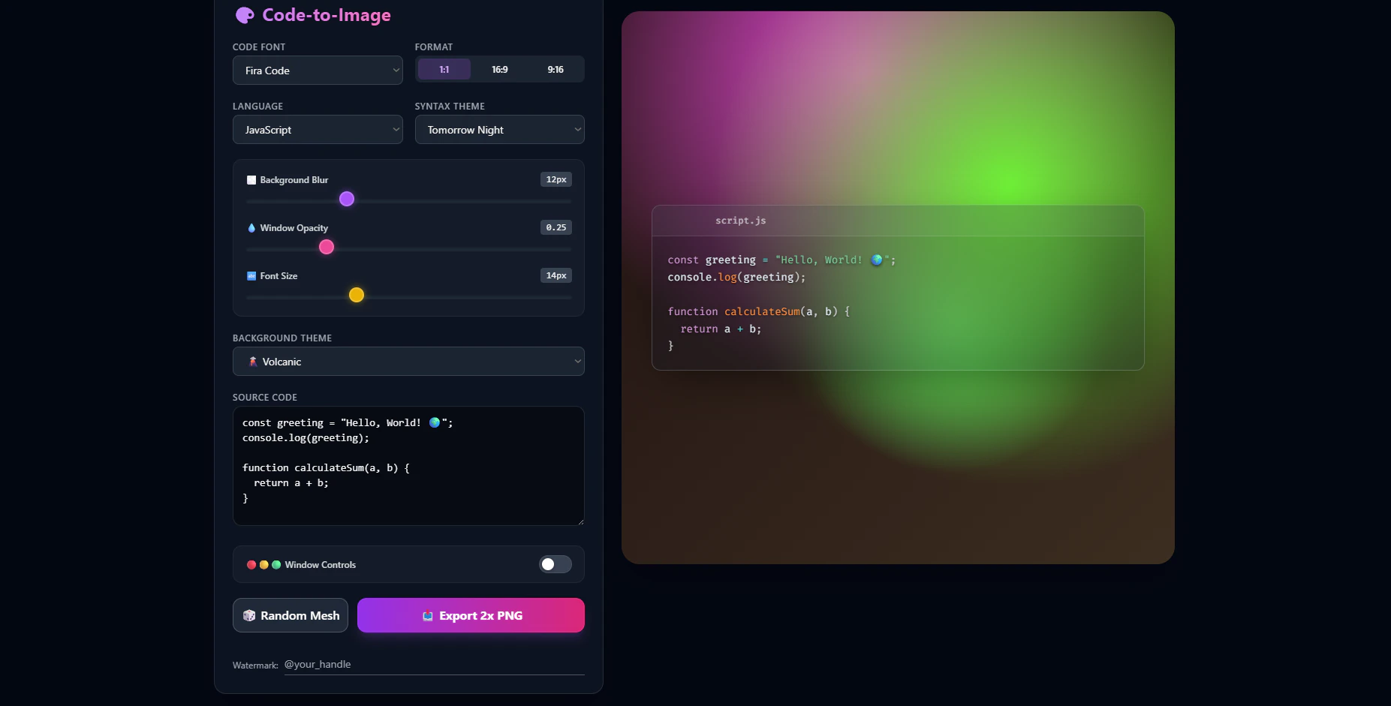Click the yellow window control dot
1391x706 pixels.
[263, 564]
